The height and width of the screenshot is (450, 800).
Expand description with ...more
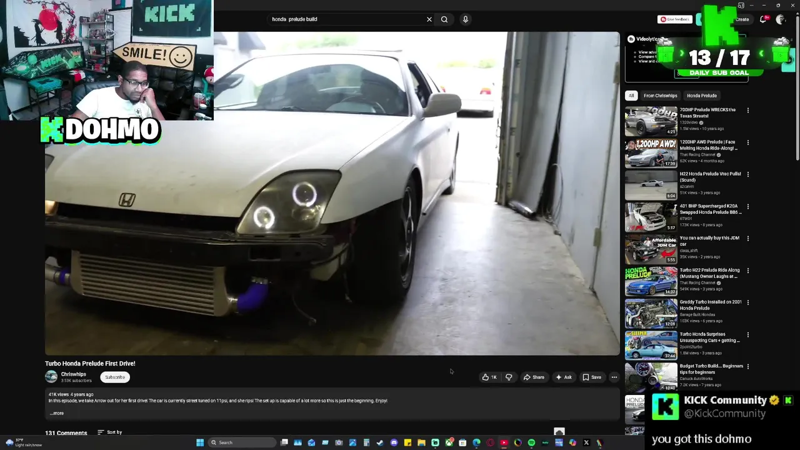[56, 413]
